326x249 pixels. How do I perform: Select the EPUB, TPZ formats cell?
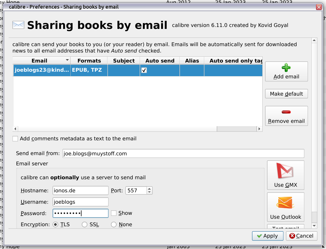[x=89, y=70]
